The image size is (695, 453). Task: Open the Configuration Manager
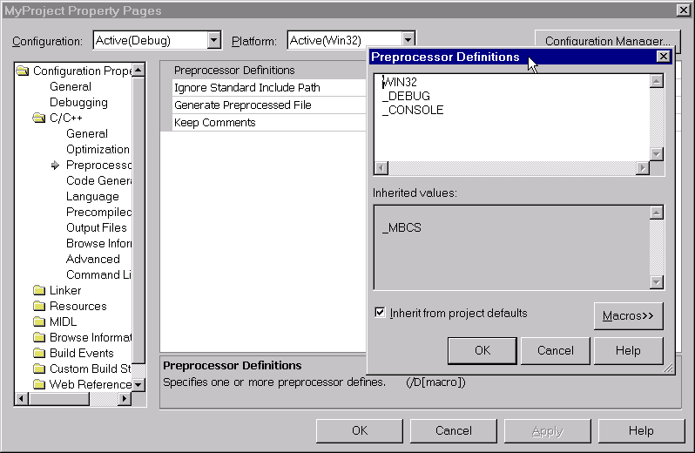tap(607, 41)
